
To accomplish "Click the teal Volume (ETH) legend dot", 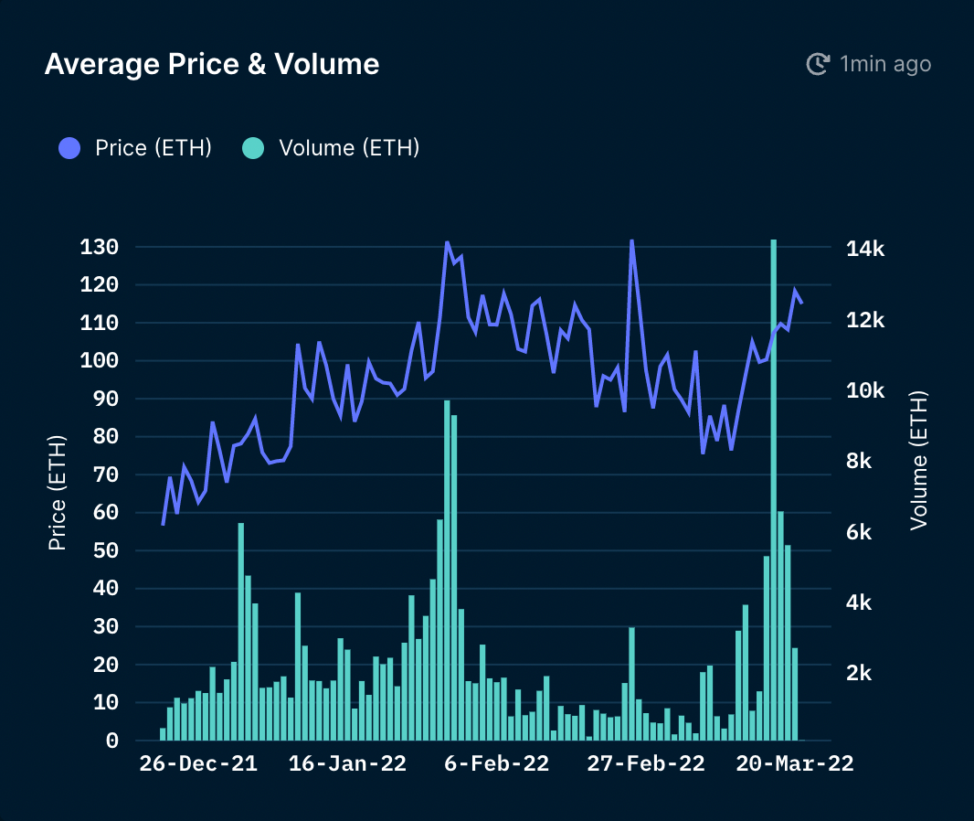I will pyautogui.click(x=253, y=148).
